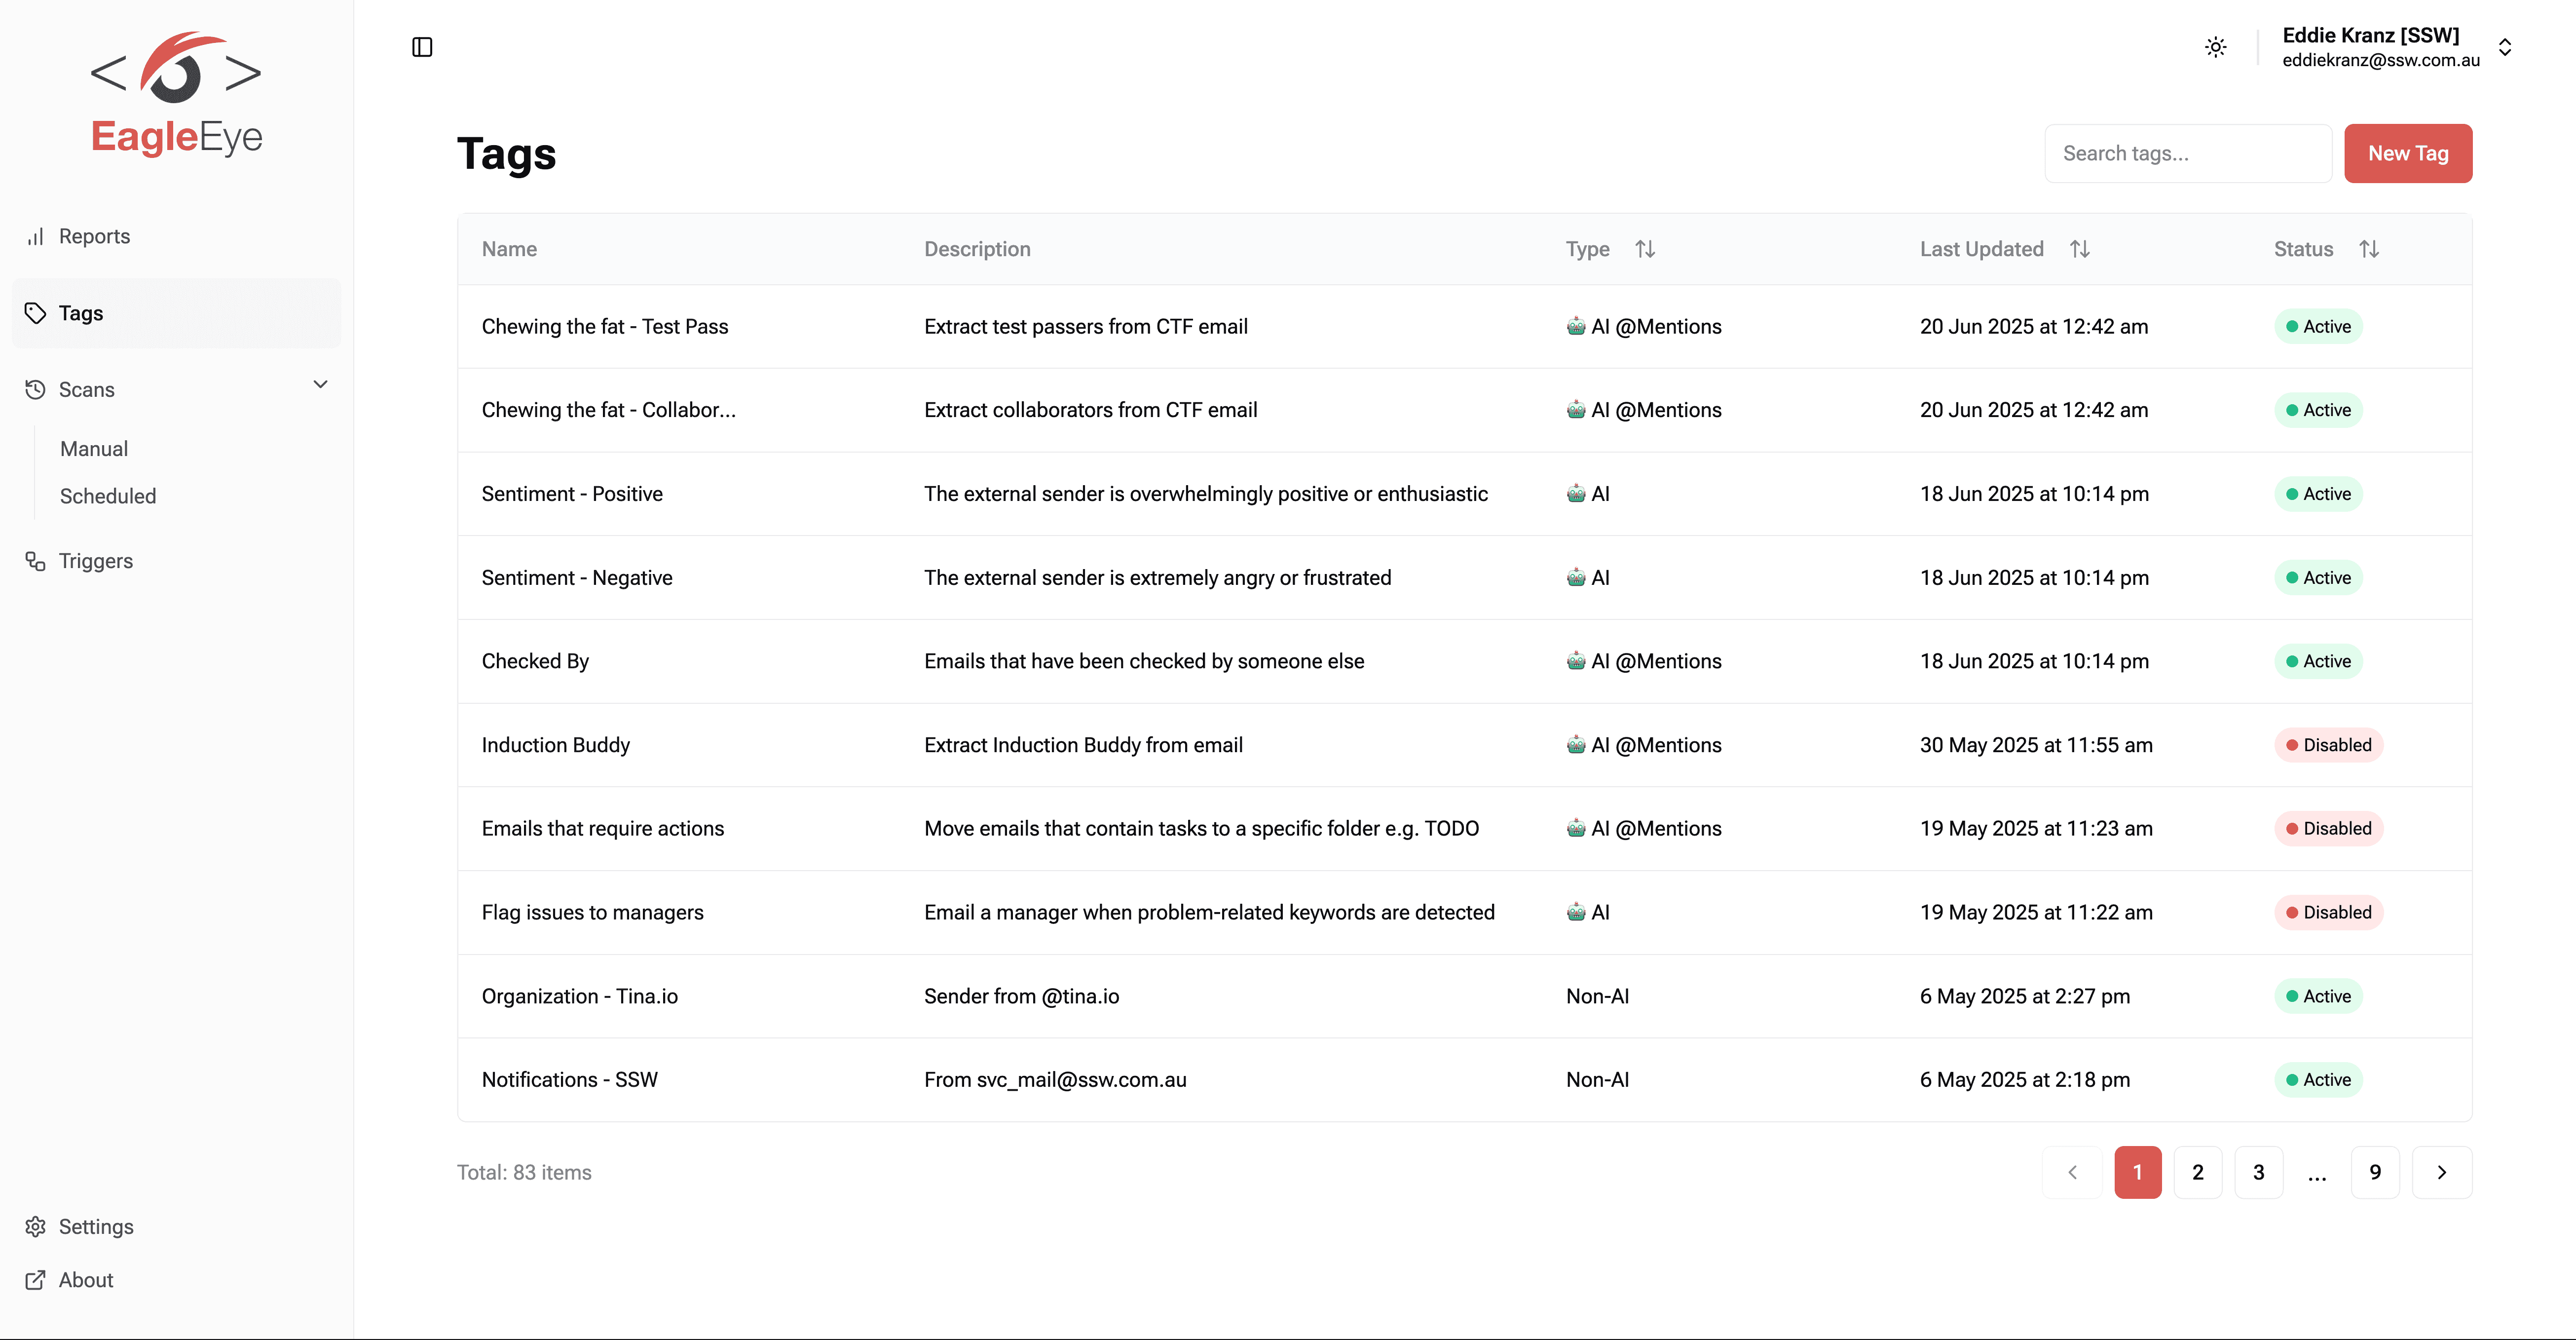The height and width of the screenshot is (1340, 2576).
Task: Click description 'Sender from @tina.io'
Action: [x=1021, y=996]
